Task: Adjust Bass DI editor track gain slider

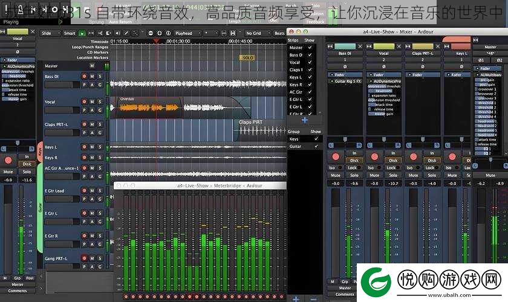Action: [62, 85]
